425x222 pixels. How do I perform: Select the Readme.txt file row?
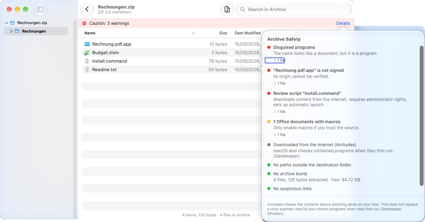click(172, 70)
